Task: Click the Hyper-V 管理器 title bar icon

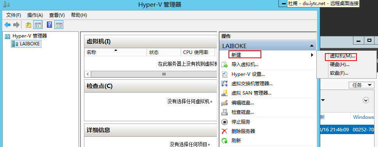Action: click(x=6, y=4)
